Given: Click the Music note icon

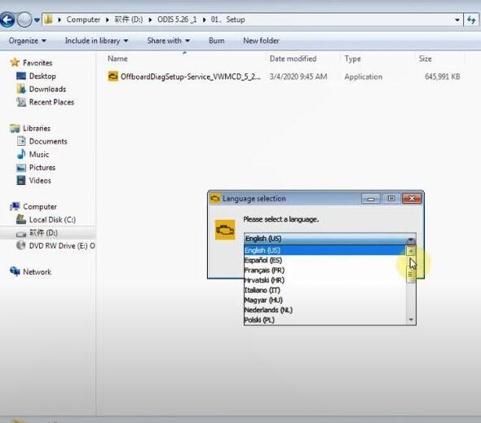Looking at the screenshot, I should 21,154.
